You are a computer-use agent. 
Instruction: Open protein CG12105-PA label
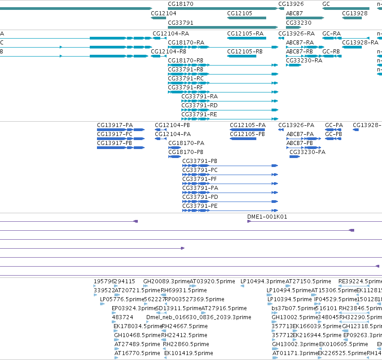(248, 125)
